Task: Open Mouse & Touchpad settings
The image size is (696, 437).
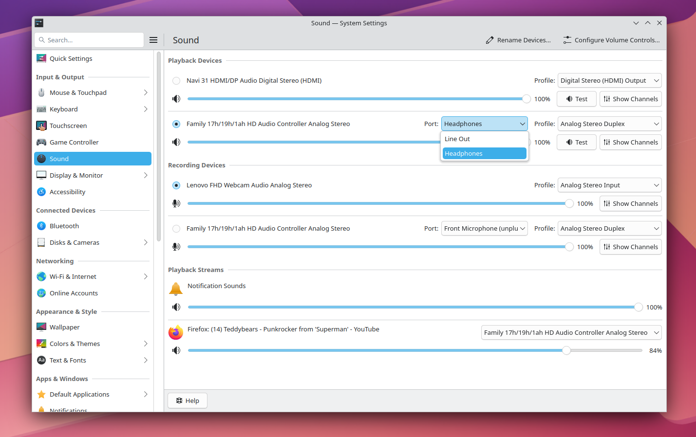Action: point(93,92)
